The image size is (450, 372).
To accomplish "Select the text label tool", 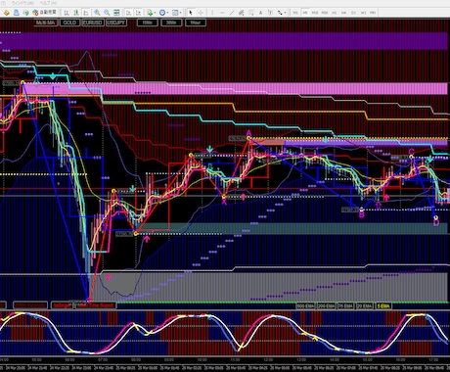I will (x=270, y=13).
